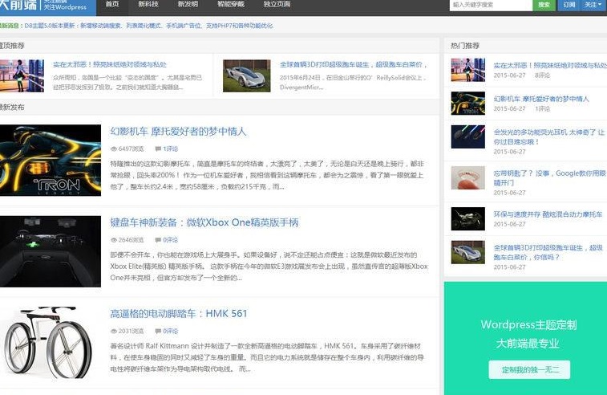Open 幻影机车 摩托爱好者的梦中情人 main article title

(179, 132)
